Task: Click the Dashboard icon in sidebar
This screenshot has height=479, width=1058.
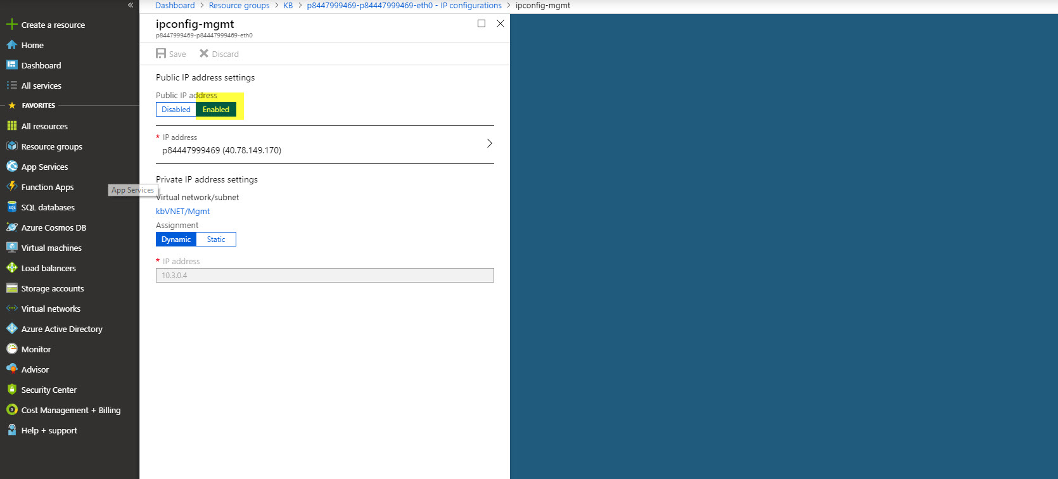Action: (x=11, y=65)
